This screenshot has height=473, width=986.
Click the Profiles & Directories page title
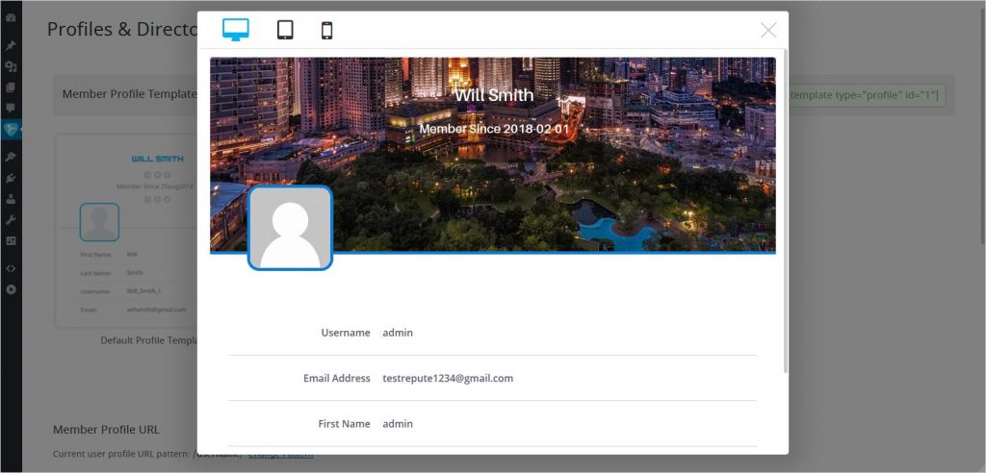click(x=122, y=30)
